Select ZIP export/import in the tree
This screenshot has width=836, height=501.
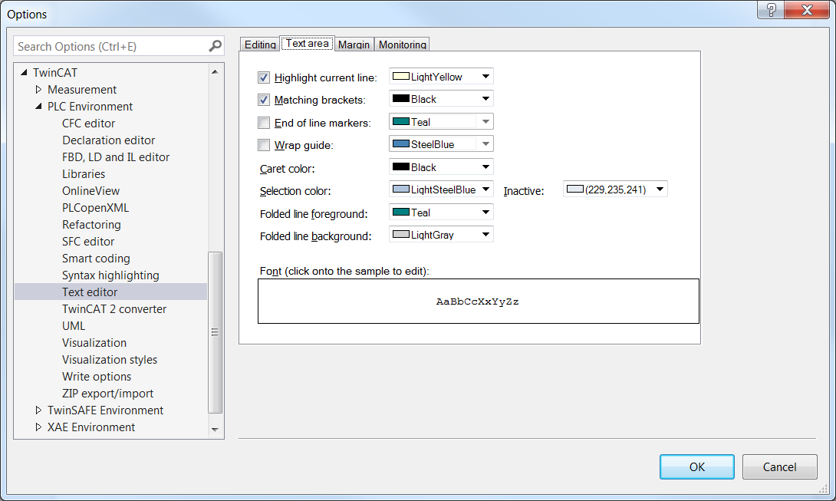(x=107, y=394)
